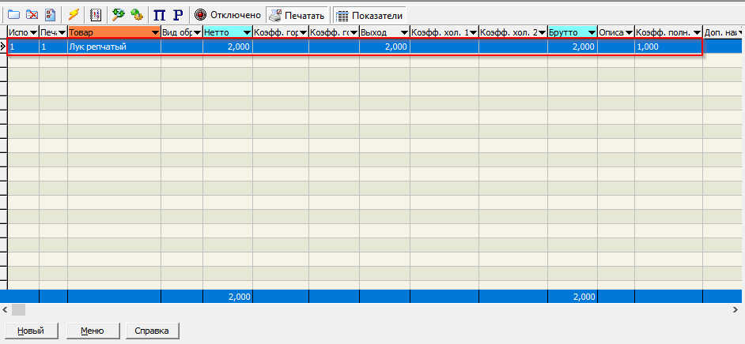Click the blue letter Р toolbar icon
This screenshot has width=745, height=344.
(x=177, y=14)
